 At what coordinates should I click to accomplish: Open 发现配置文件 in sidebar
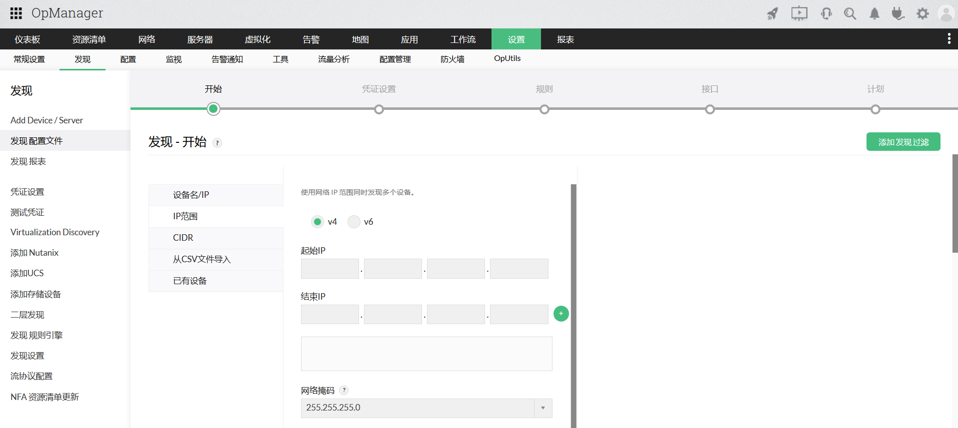click(65, 141)
